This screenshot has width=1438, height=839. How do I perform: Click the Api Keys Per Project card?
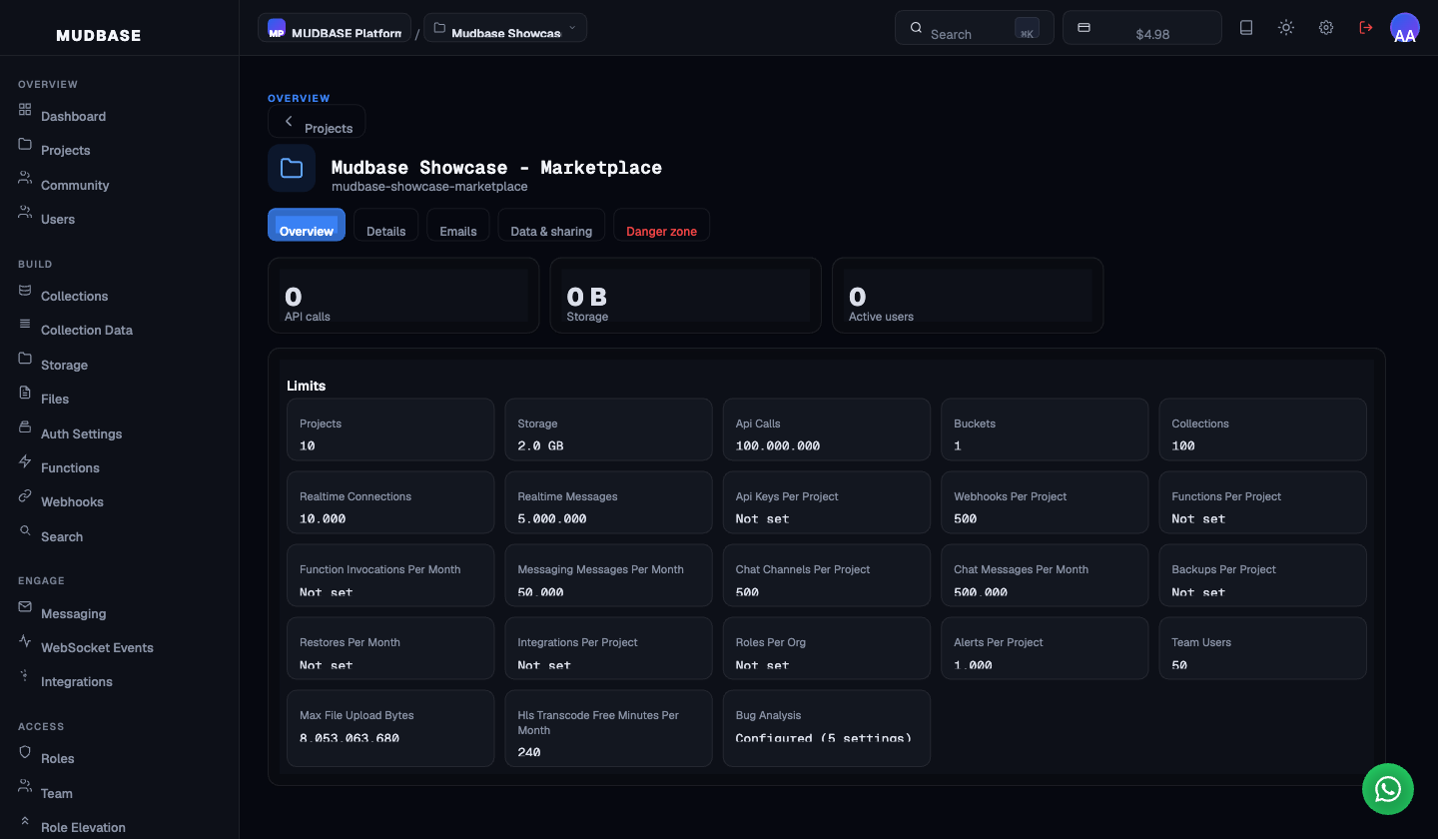827,502
